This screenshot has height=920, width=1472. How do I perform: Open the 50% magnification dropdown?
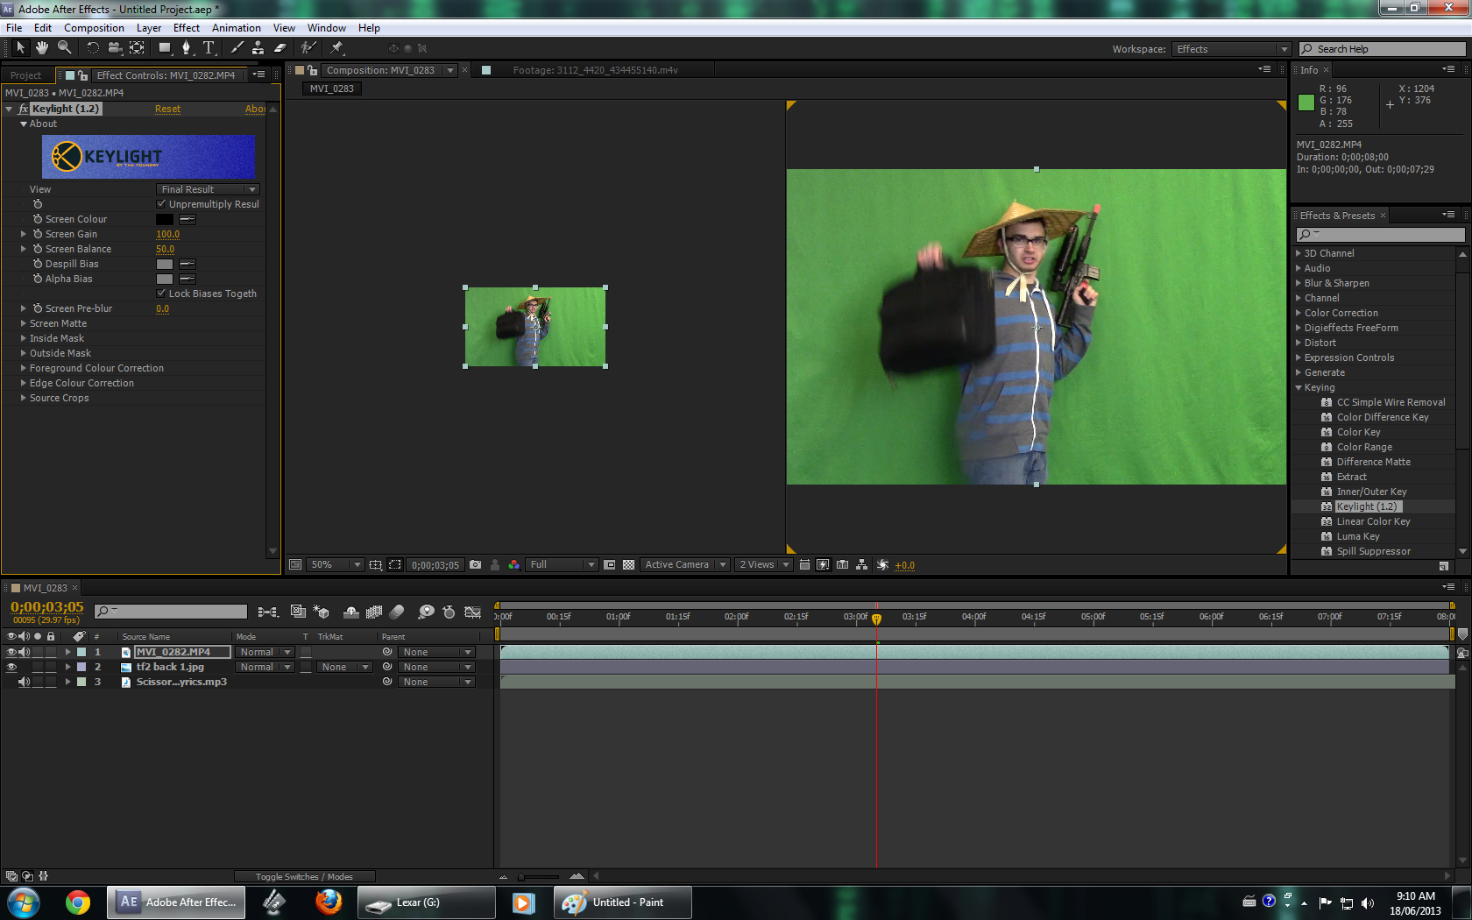click(334, 565)
